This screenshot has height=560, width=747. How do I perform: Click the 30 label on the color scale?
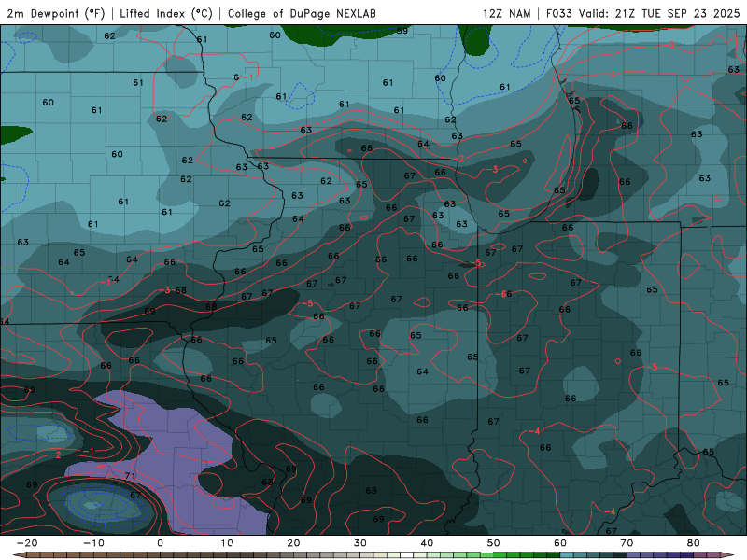point(360,543)
